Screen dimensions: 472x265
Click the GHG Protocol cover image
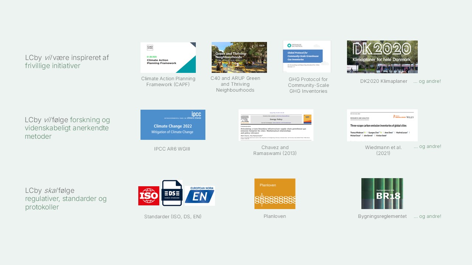coord(306,56)
